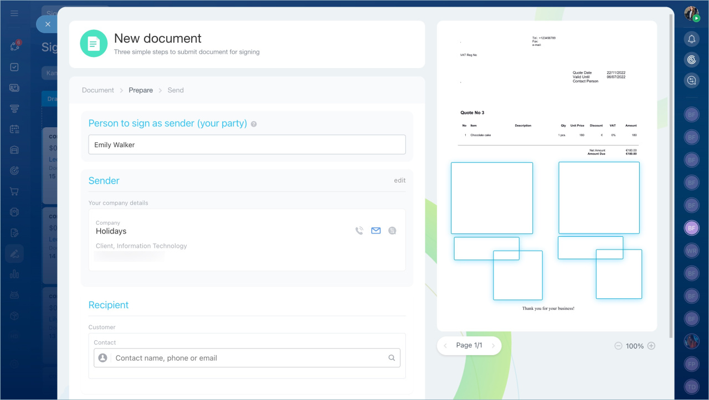Click the shopping cart icon in left sidebar
The image size is (709, 400).
tap(15, 191)
